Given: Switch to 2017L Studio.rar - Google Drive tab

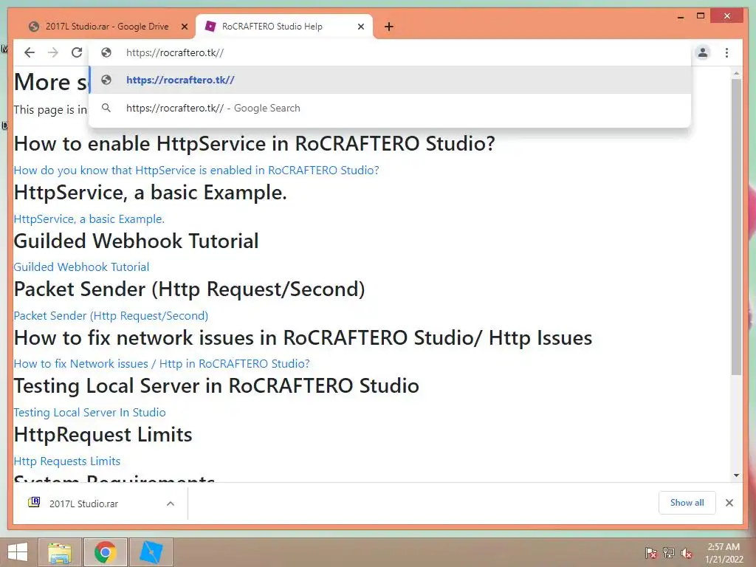Looking at the screenshot, I should [x=106, y=27].
